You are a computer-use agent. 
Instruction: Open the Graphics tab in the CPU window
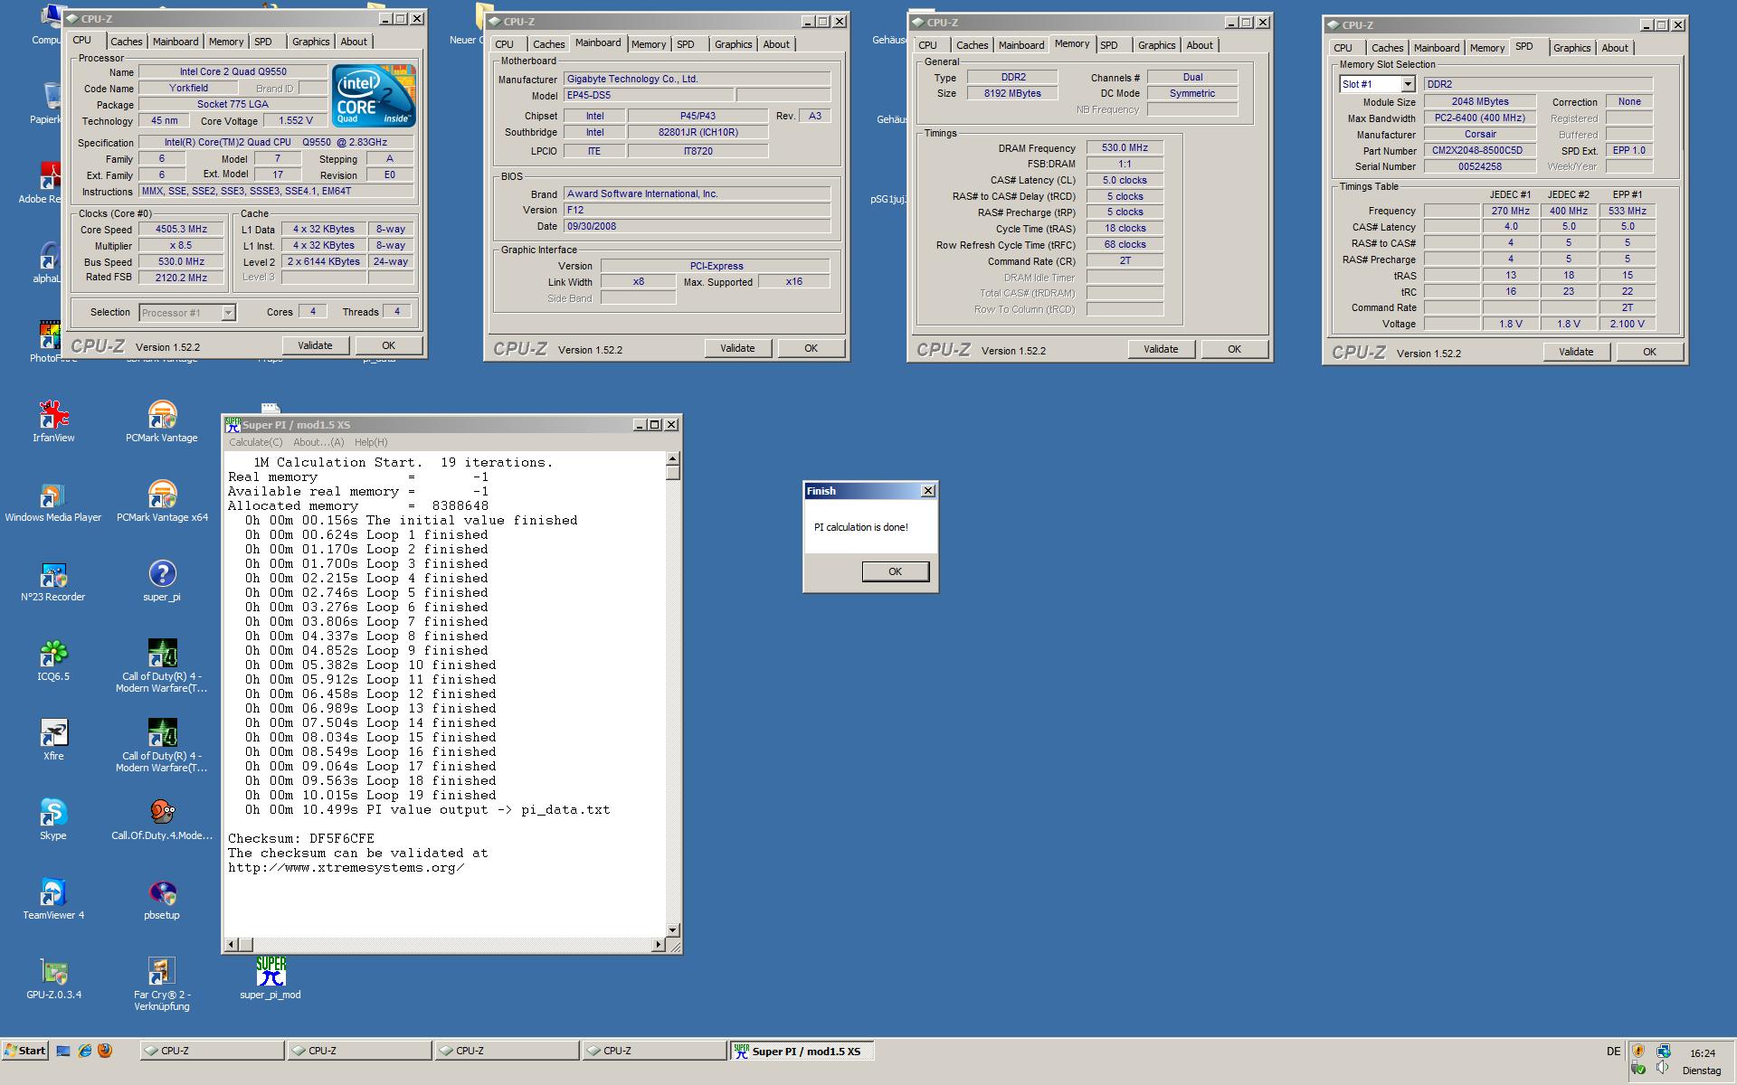pos(310,42)
